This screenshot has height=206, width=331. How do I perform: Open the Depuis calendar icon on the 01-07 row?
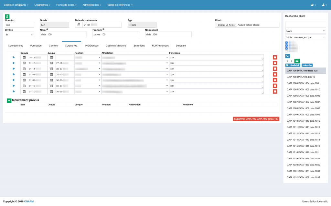coord(24,74)
